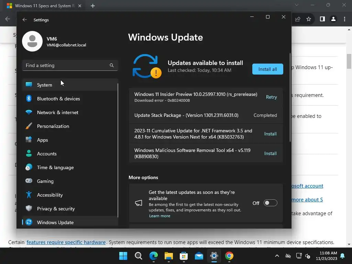Screen dimensions: 352x264
Task: Click the Chrome share page icon
Action: tap(298, 19)
